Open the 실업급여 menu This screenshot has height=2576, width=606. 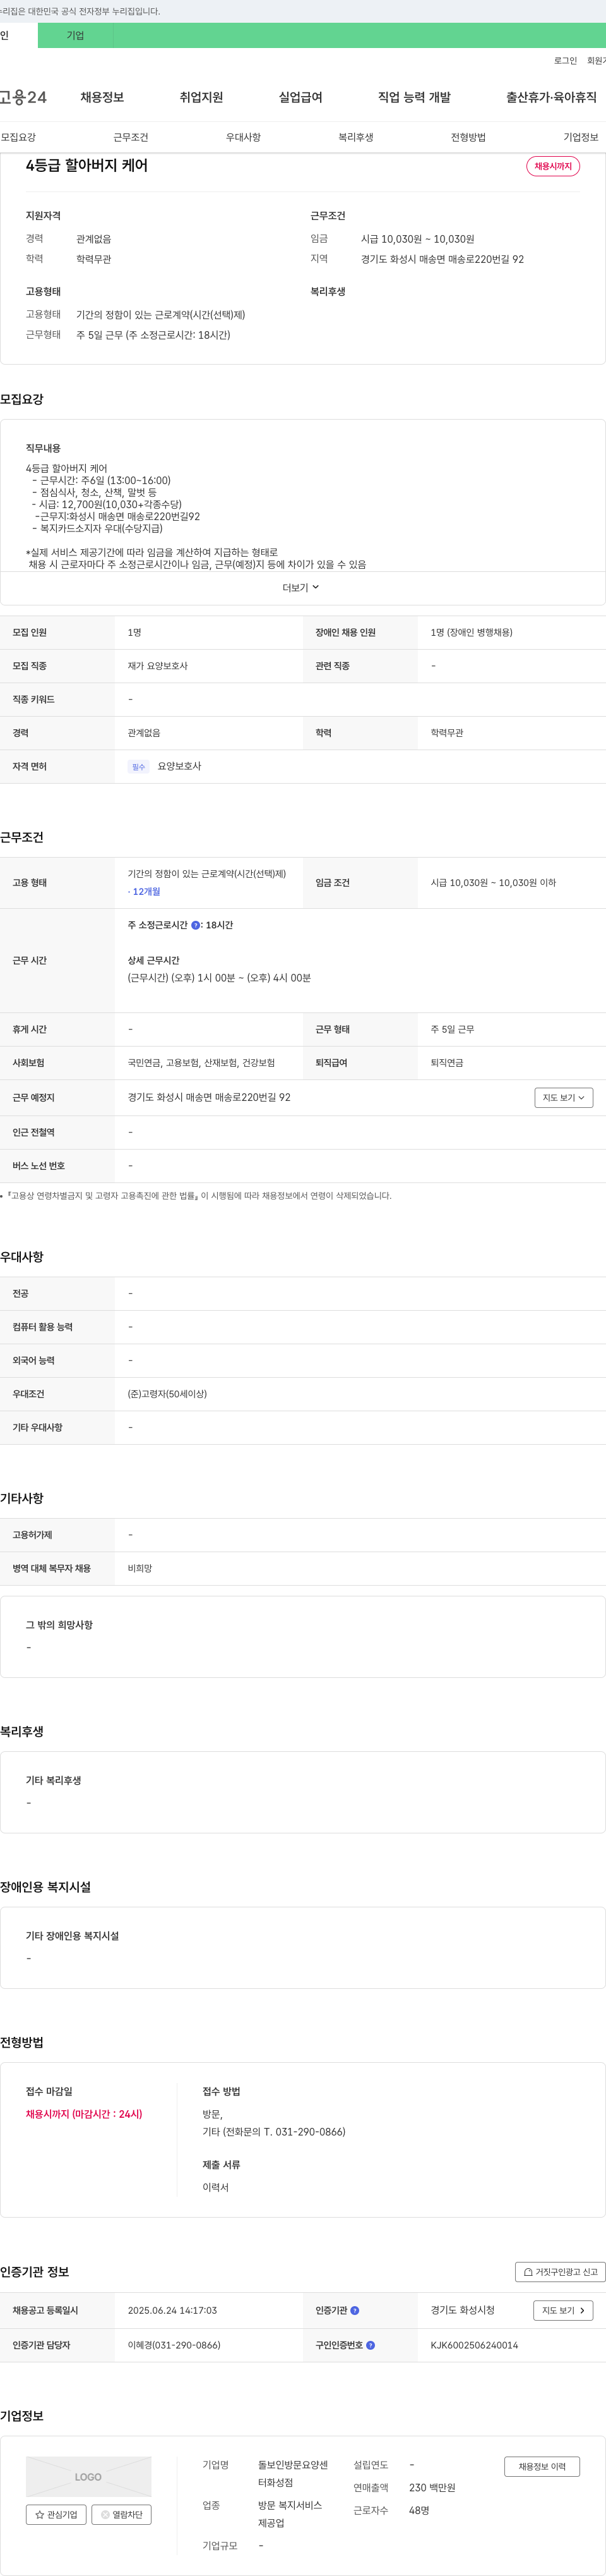pos(300,97)
